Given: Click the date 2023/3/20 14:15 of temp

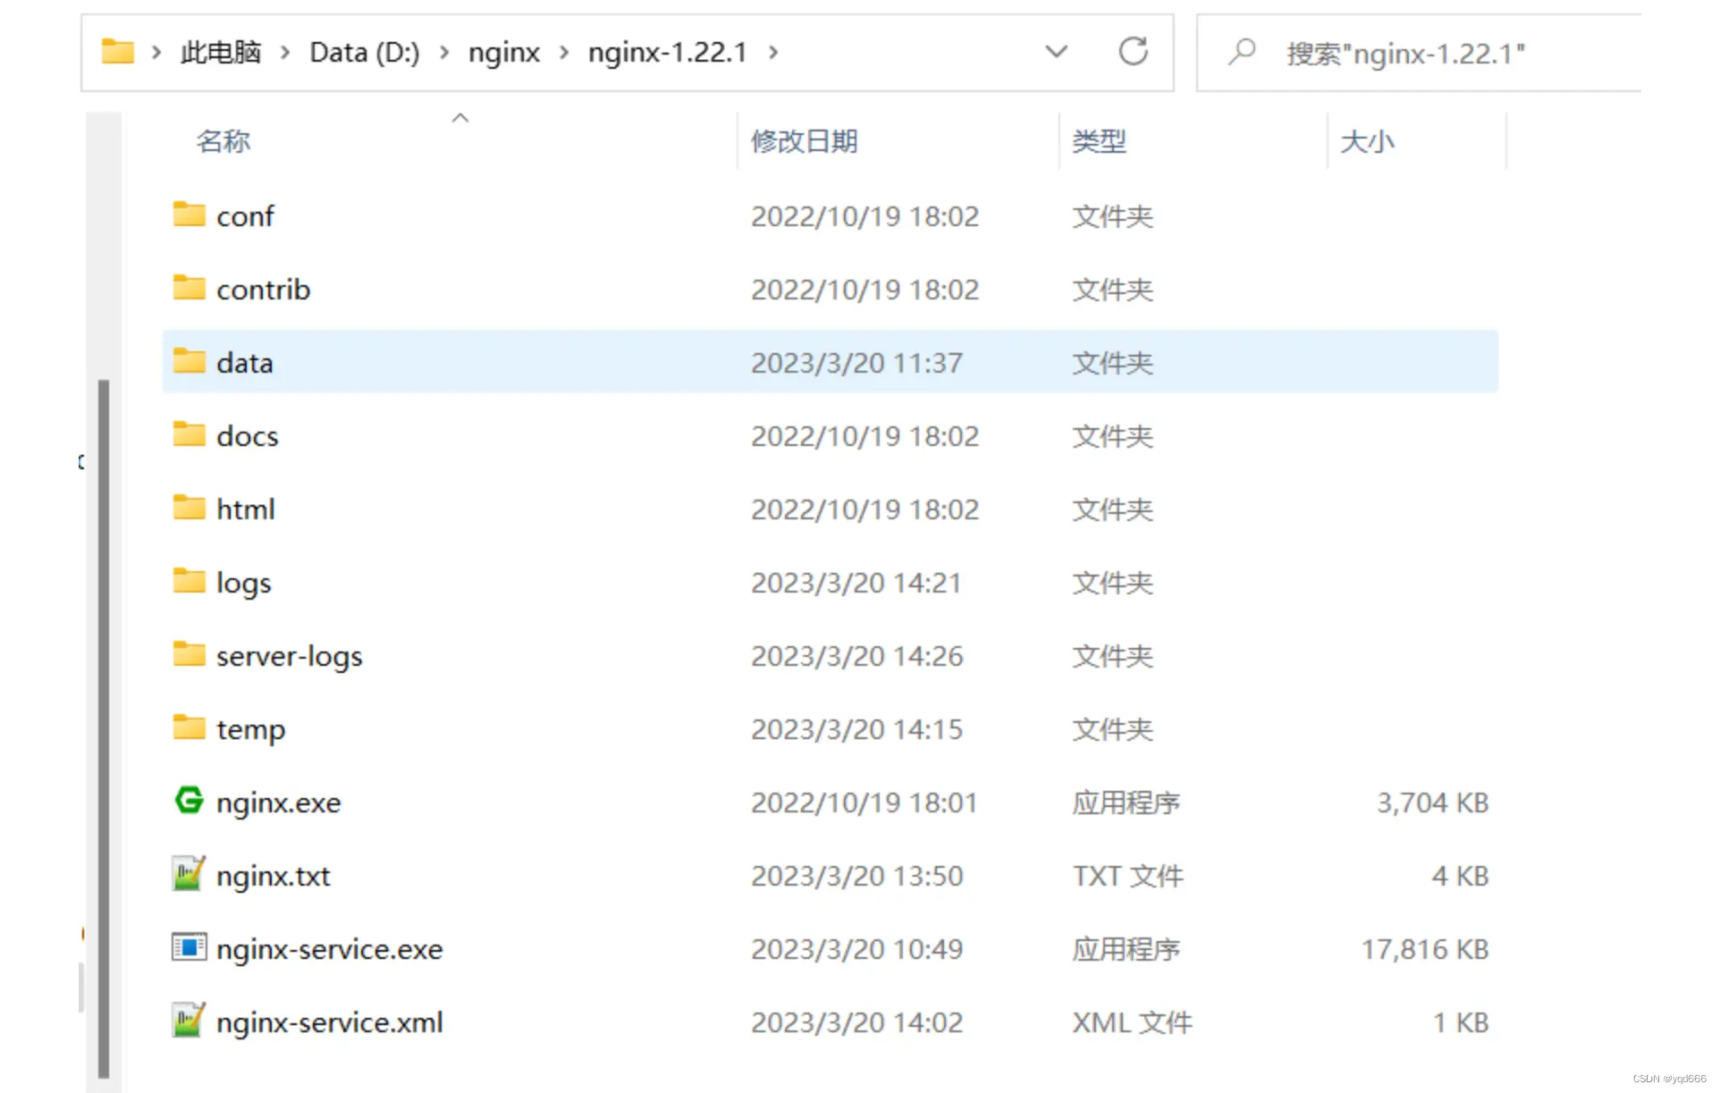Looking at the screenshot, I should pyautogui.click(x=856, y=729).
